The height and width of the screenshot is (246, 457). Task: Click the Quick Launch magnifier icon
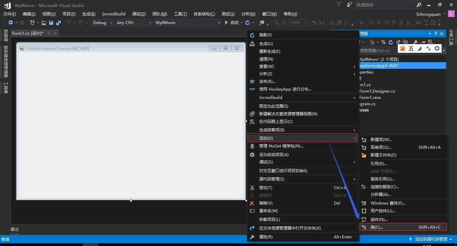pyautogui.click(x=419, y=5)
